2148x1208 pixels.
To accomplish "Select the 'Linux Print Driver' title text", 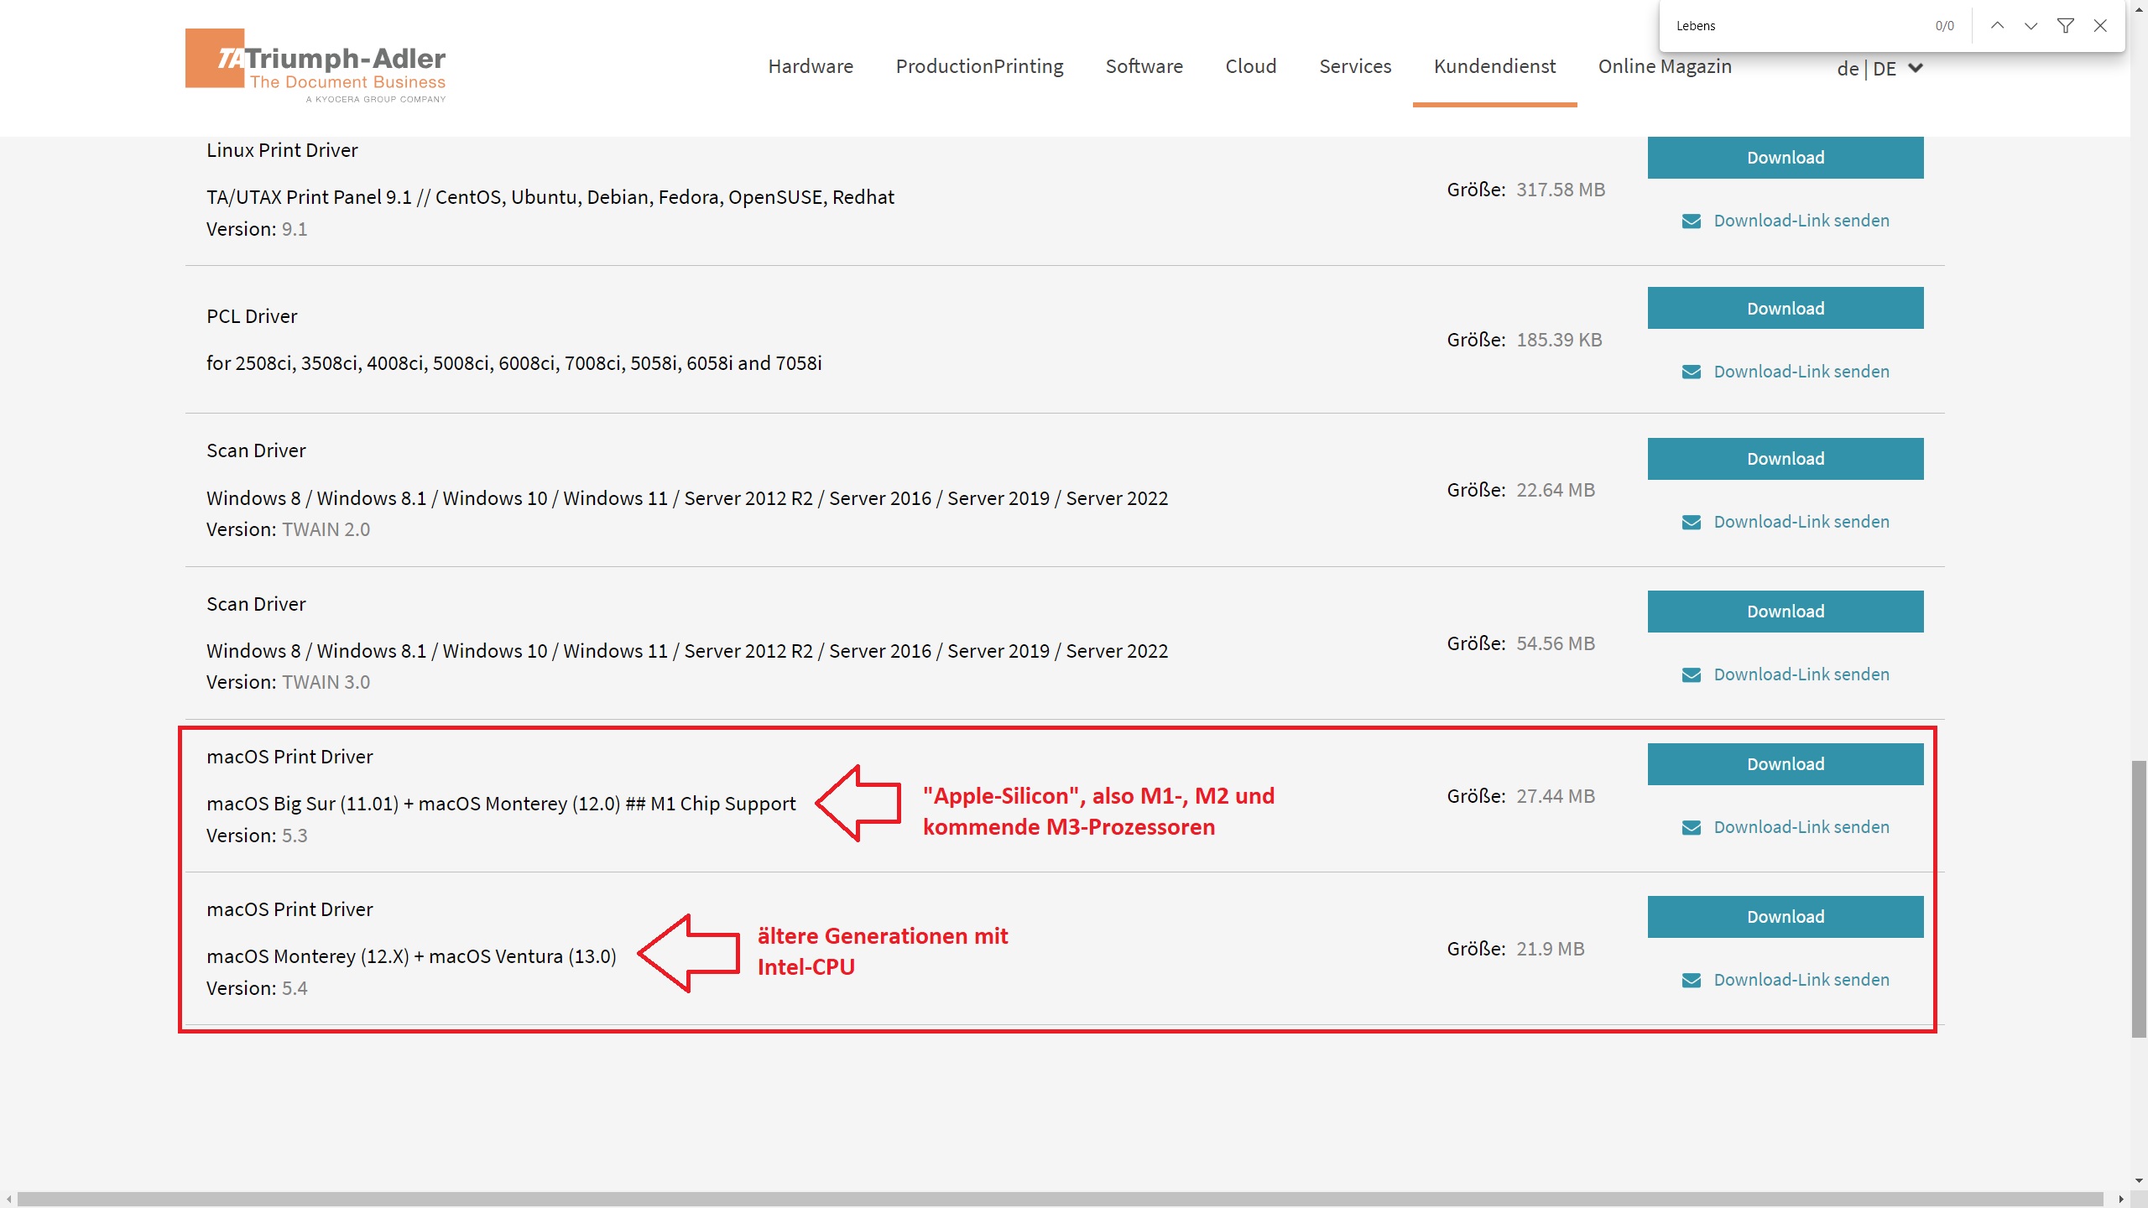I will pyautogui.click(x=282, y=150).
